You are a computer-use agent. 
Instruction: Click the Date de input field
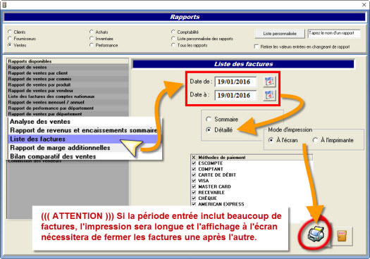point(235,82)
